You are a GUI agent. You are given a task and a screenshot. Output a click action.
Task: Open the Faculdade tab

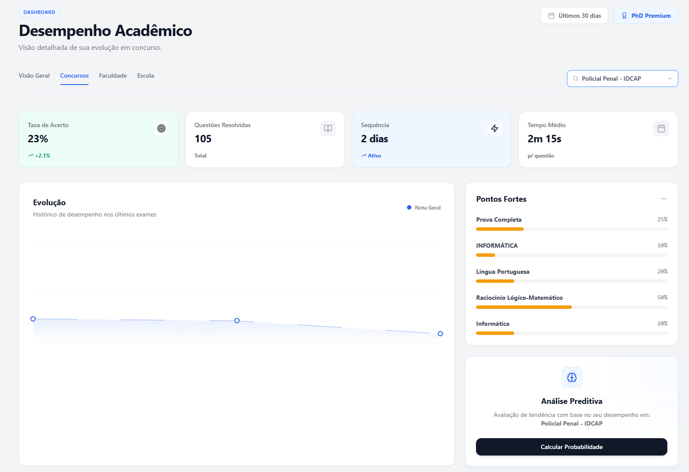113,75
